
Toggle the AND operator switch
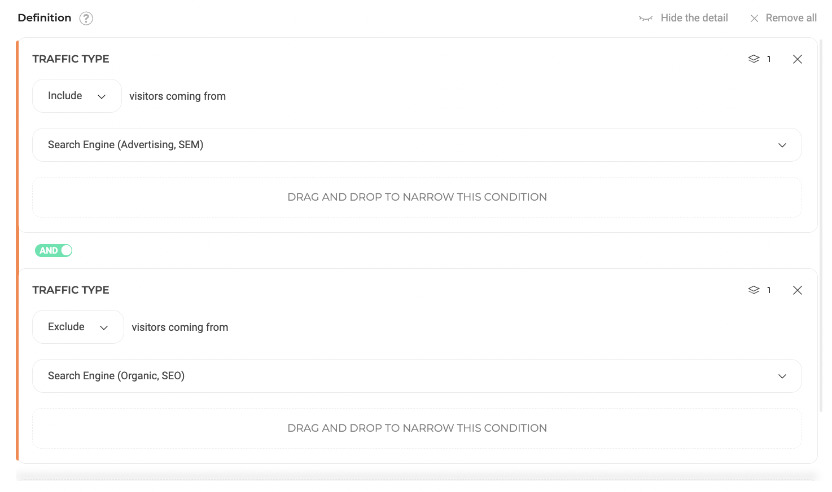pyautogui.click(x=54, y=251)
